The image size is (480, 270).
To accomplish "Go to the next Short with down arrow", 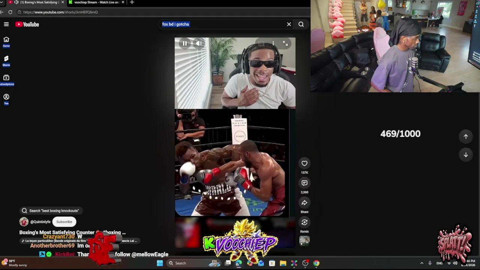I will 466,154.
